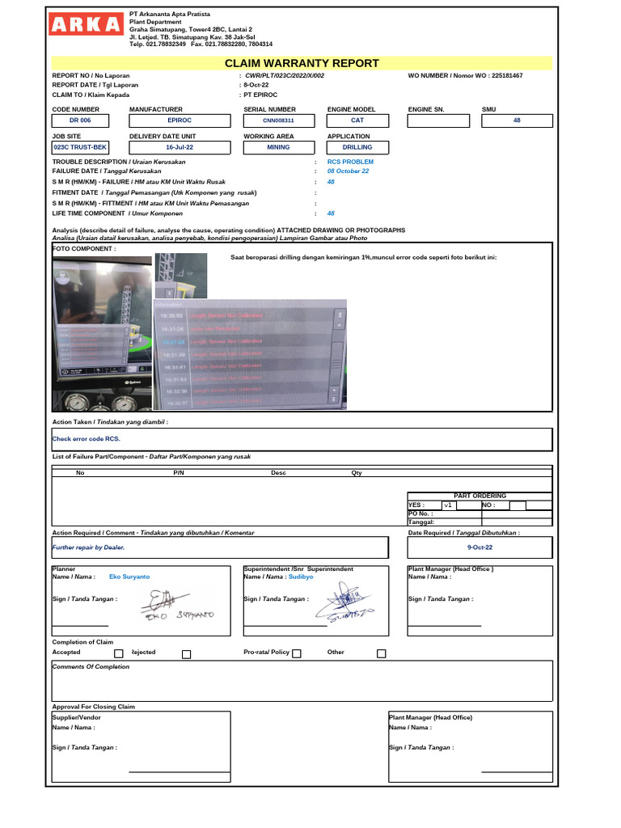
Task: Select failure date 08 October 22
Action: 348,171
